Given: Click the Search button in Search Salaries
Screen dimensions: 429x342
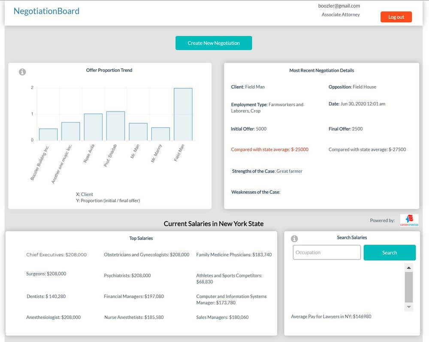Looking at the screenshot, I should click(390, 252).
